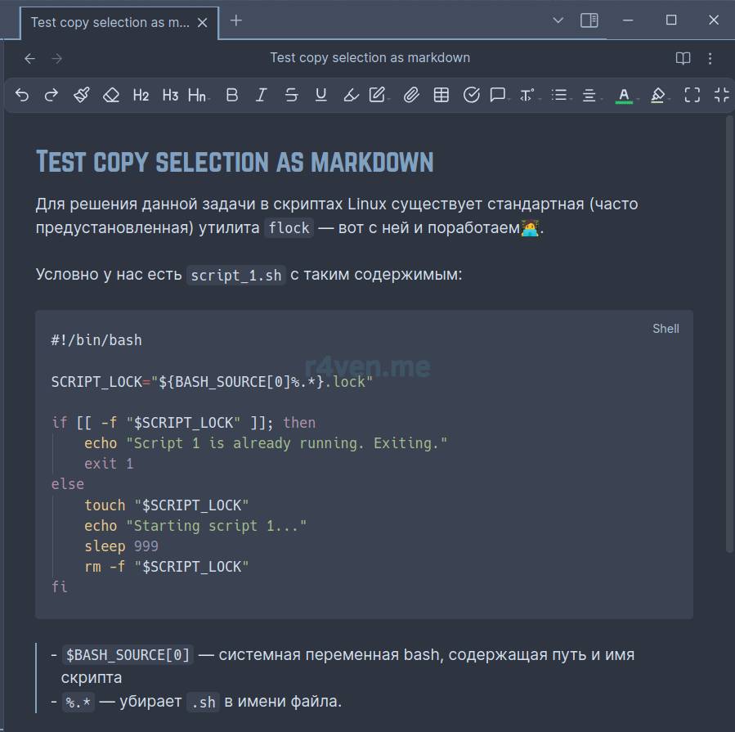Pick the green font color swatch

pyautogui.click(x=624, y=96)
